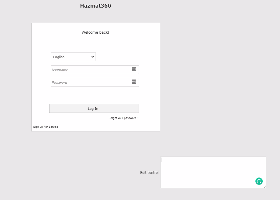Click the Hazmat360 page title
Viewport: 280px width, 200px height.
(96, 6)
